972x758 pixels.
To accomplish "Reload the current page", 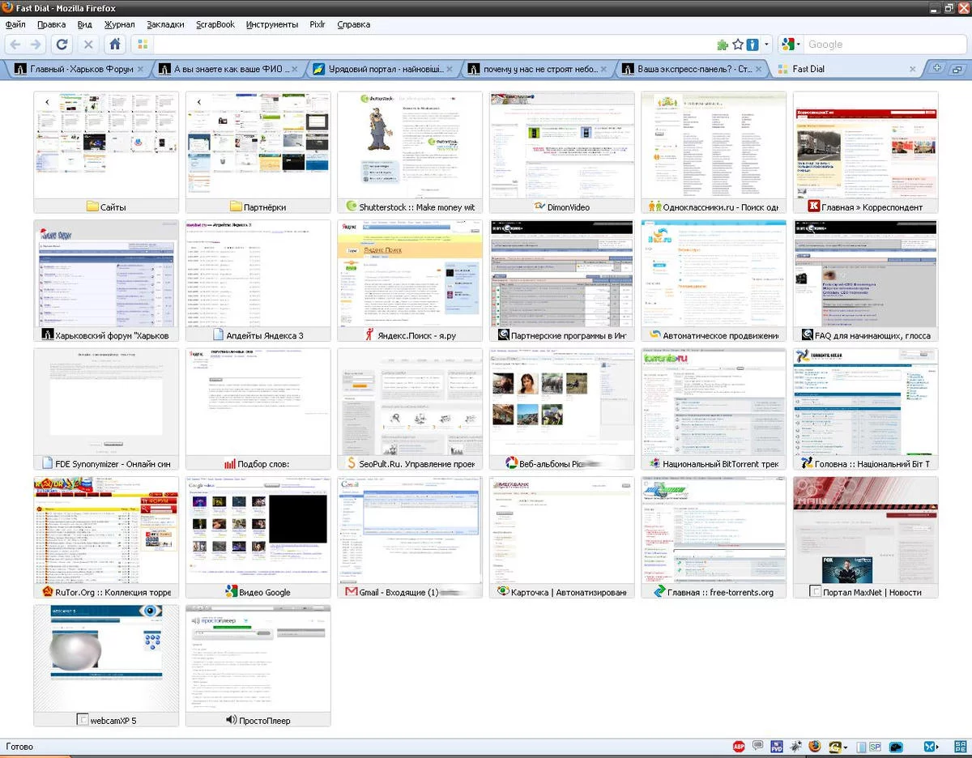I will [x=62, y=45].
